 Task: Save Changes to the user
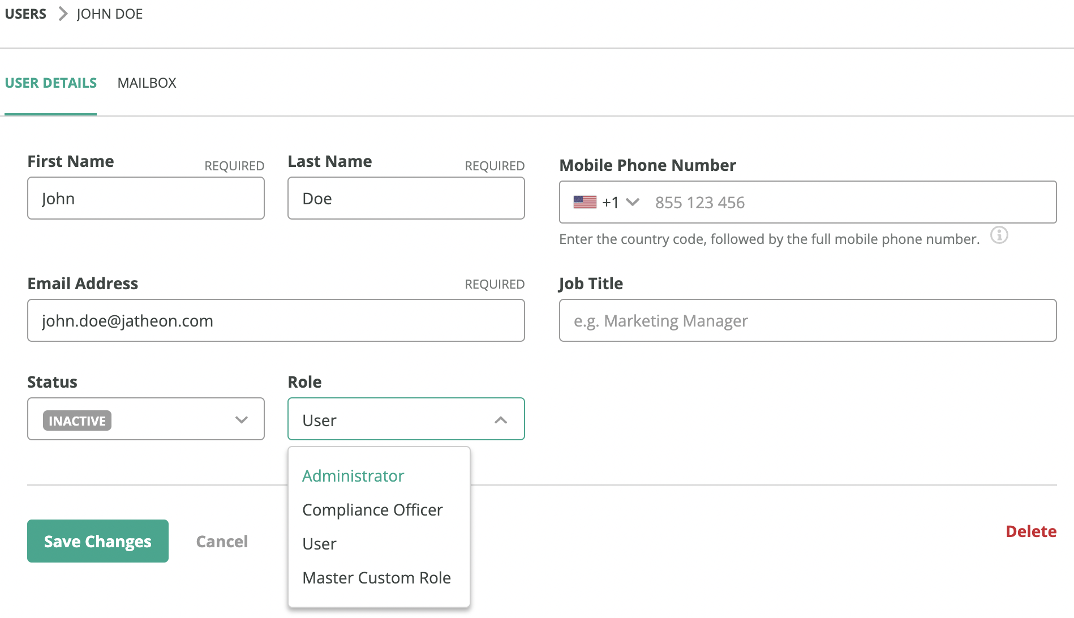click(98, 541)
